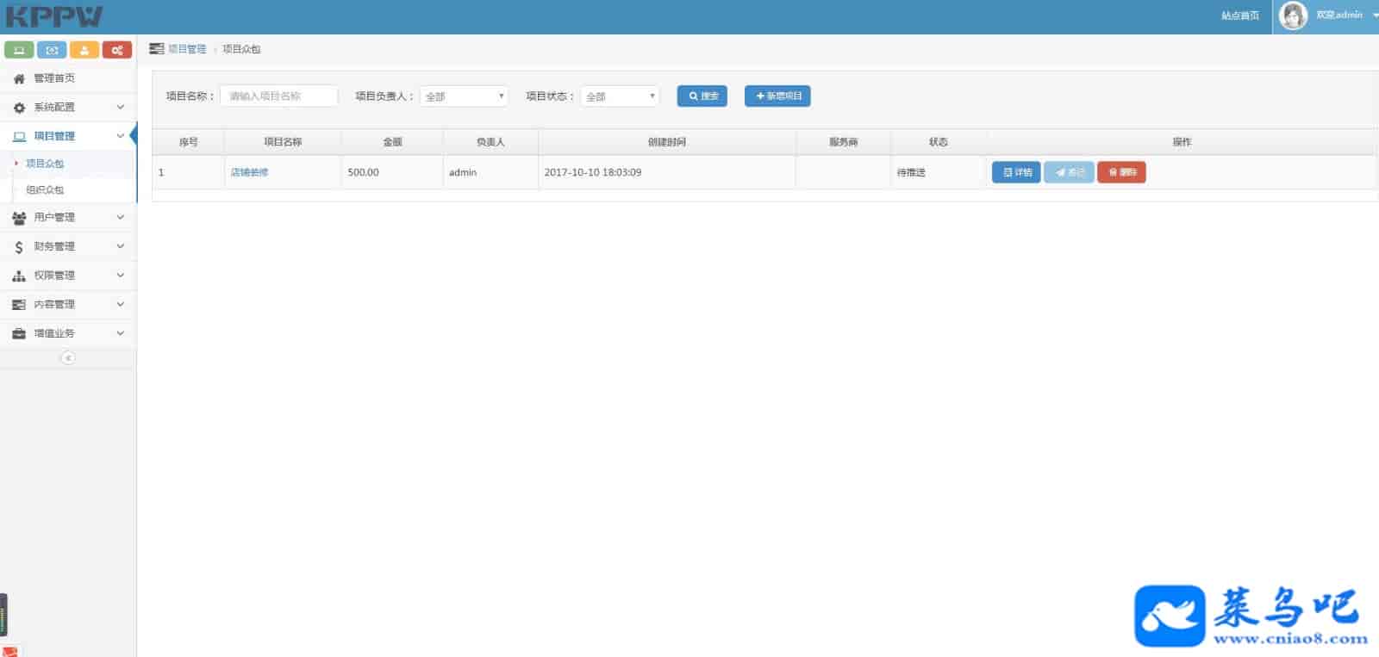Click the red gears shortcut icon

click(x=117, y=50)
